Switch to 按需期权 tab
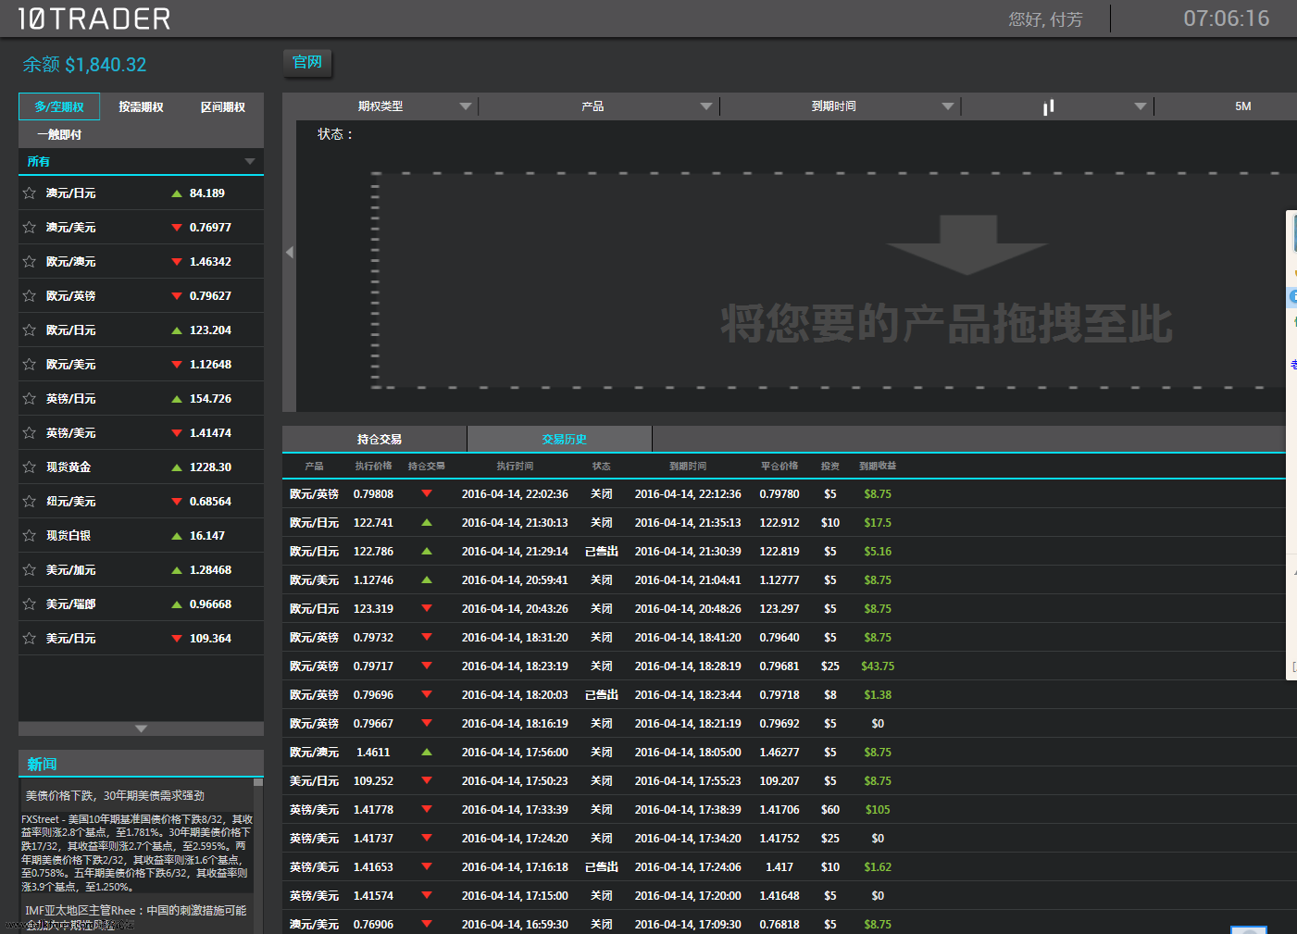The image size is (1297, 934). point(141,107)
